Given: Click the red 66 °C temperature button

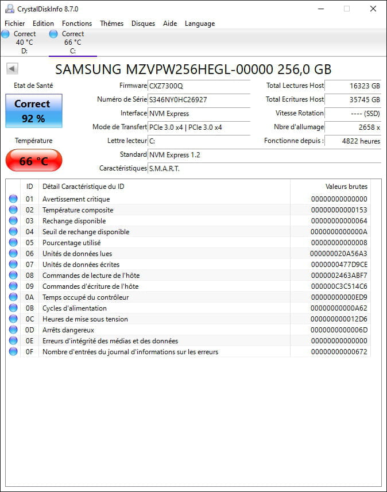Looking at the screenshot, I should [x=34, y=161].
